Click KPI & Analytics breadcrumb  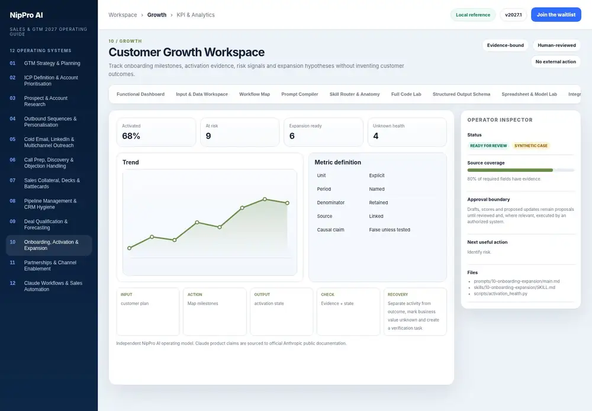tap(195, 15)
